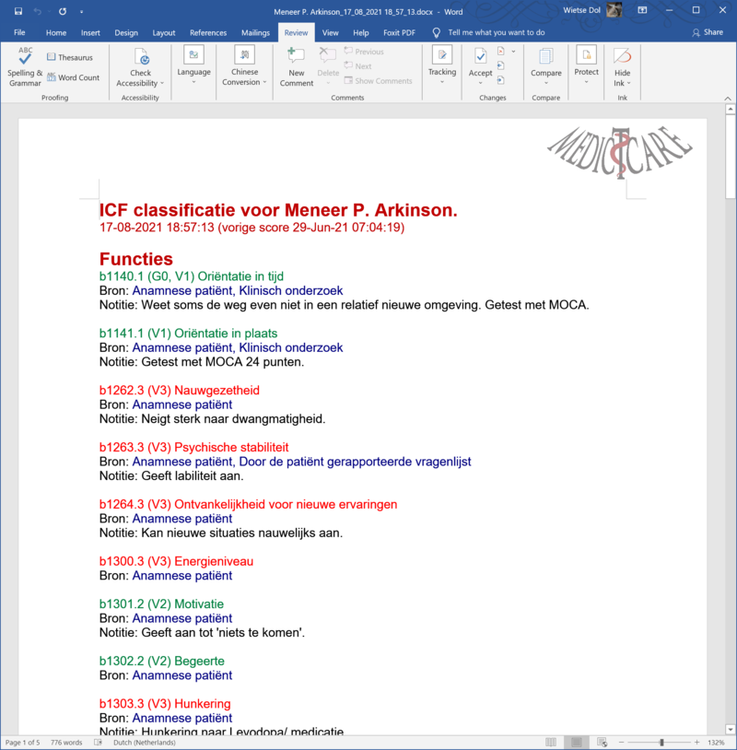This screenshot has width=737, height=750.
Task: Click the Hide Ink pen icon
Action: tap(623, 56)
